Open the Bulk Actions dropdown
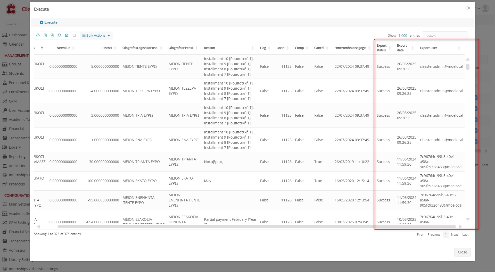 click(96, 35)
